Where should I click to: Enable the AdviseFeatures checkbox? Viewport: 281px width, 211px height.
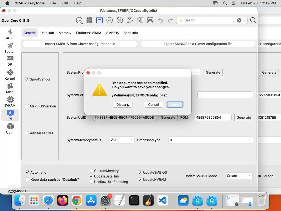[27, 133]
